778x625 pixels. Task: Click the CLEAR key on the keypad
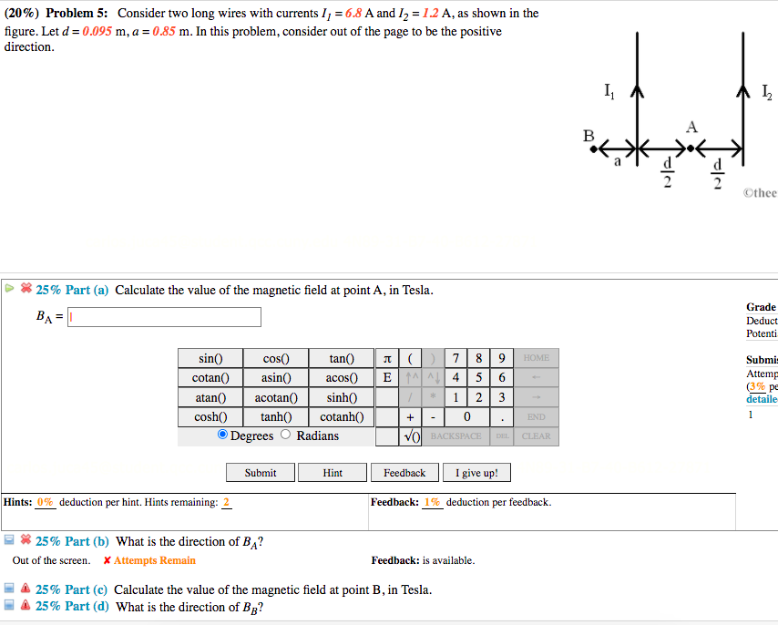tap(535, 435)
